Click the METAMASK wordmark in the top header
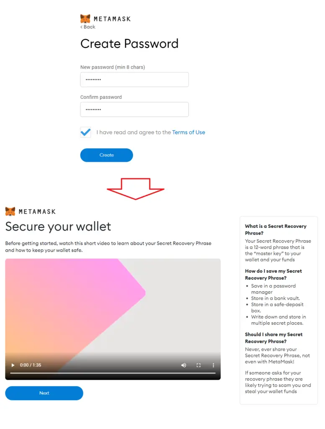The image size is (325, 429). [112, 19]
